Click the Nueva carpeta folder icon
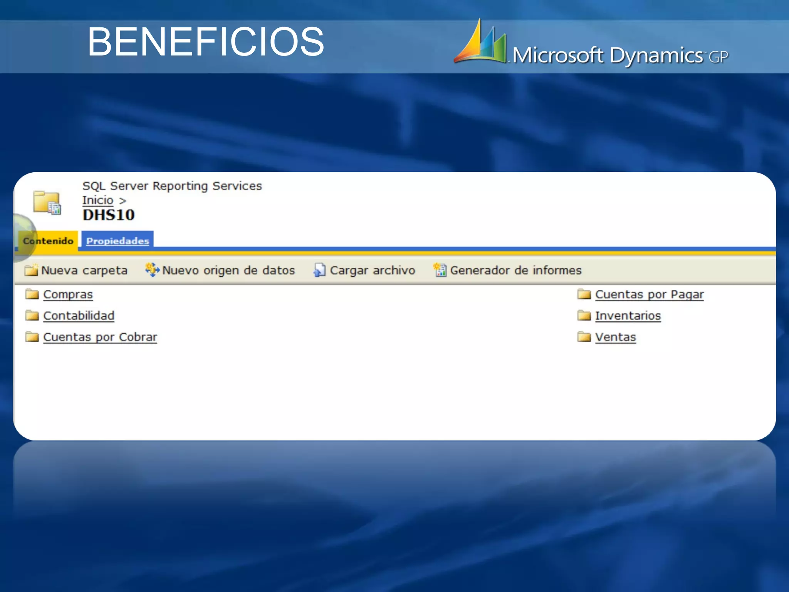Screen dimensions: 789x592 [x=32, y=270]
